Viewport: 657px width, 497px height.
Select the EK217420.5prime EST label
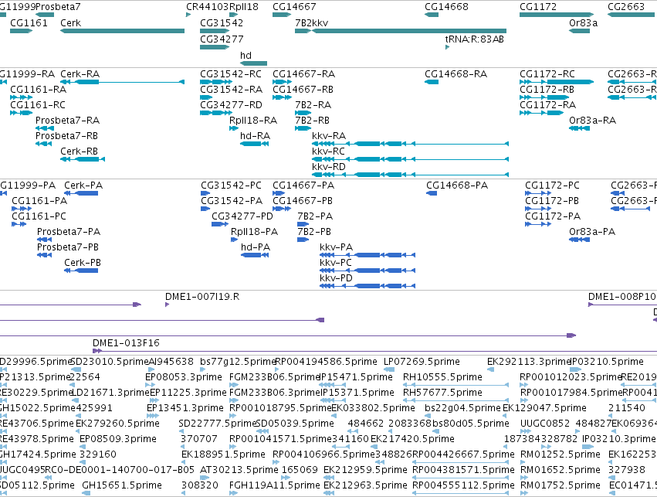(412, 439)
